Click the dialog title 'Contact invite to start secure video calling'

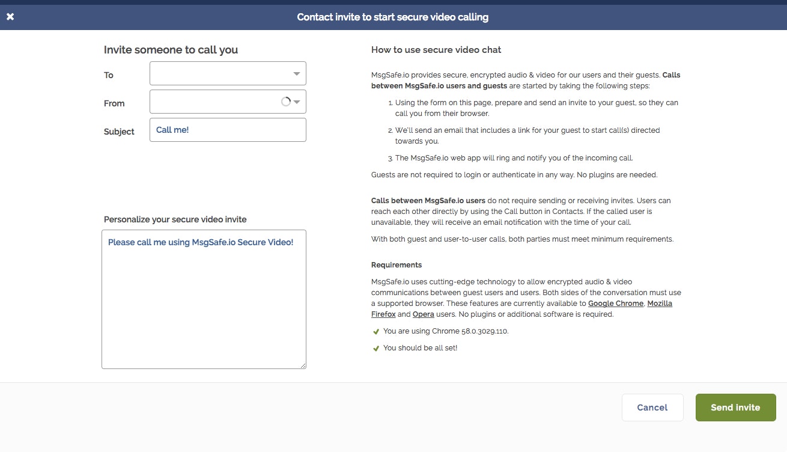click(x=393, y=17)
